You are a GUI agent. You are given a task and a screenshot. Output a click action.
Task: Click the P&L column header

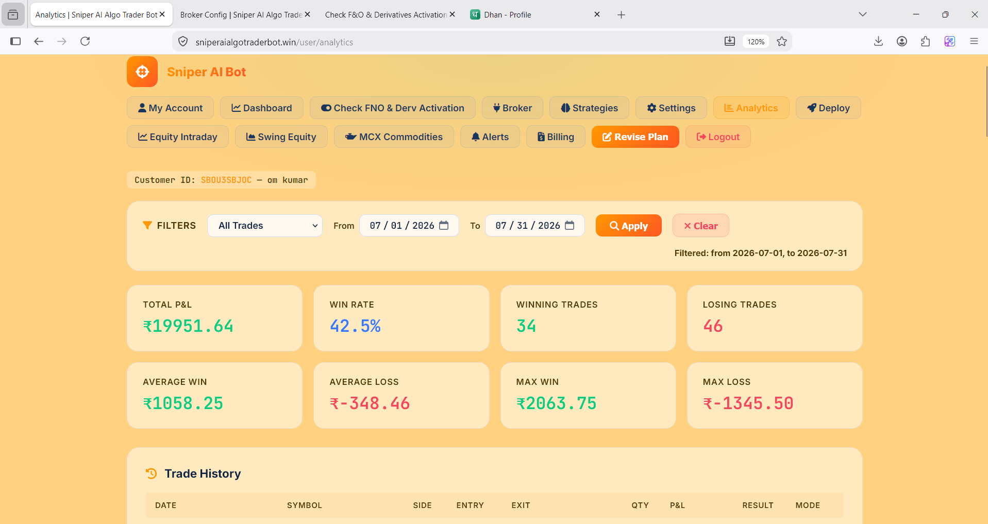coord(677,505)
